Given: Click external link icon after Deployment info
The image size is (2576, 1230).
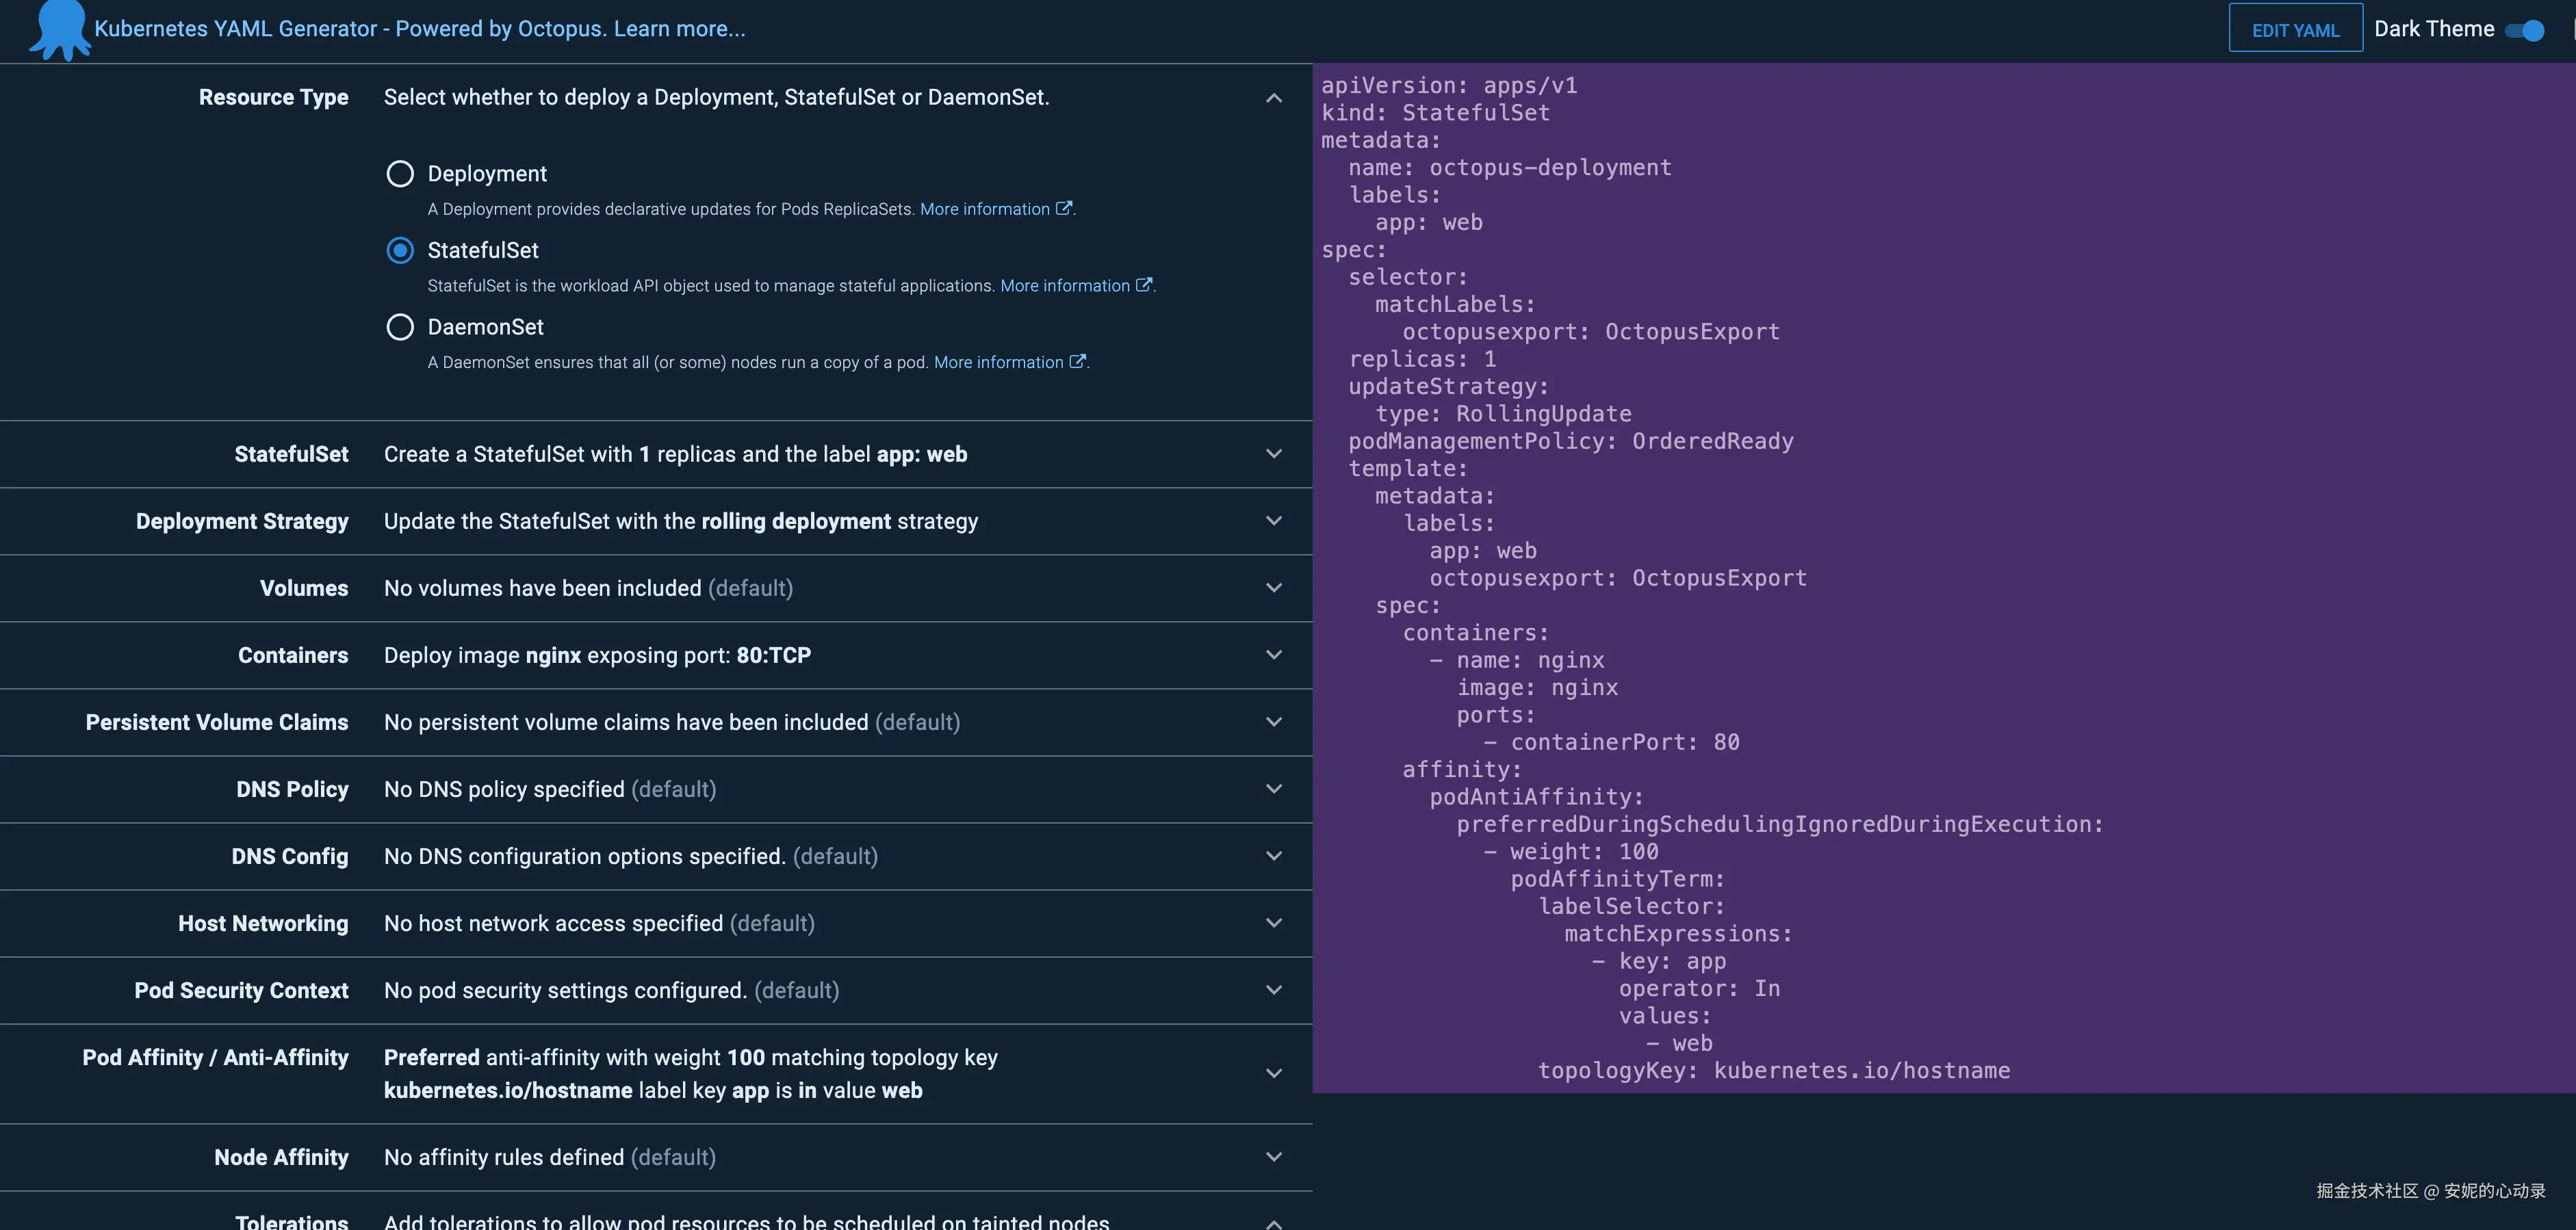Looking at the screenshot, I should pos(1064,208).
